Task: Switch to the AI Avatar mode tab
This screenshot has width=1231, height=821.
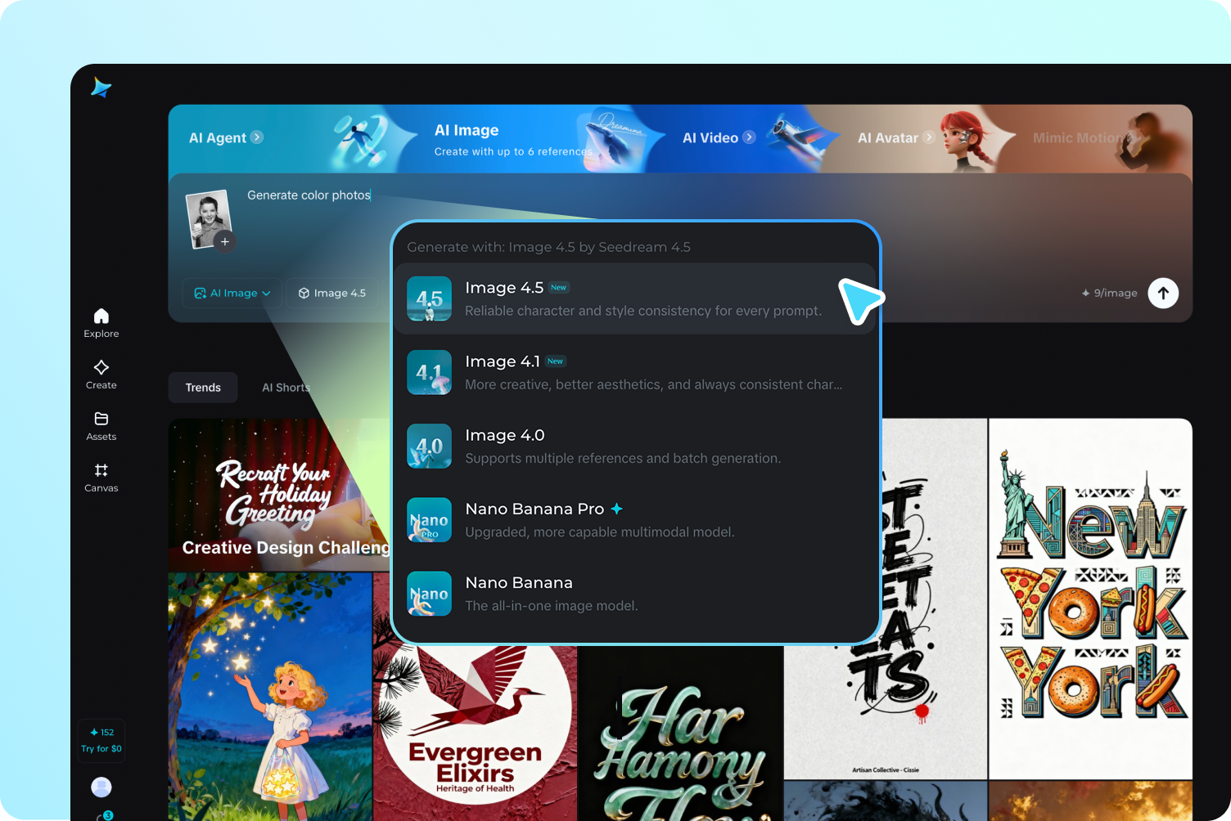Action: 895,137
